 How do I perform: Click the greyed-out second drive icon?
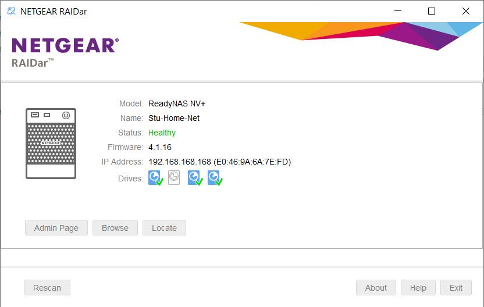pos(174,178)
